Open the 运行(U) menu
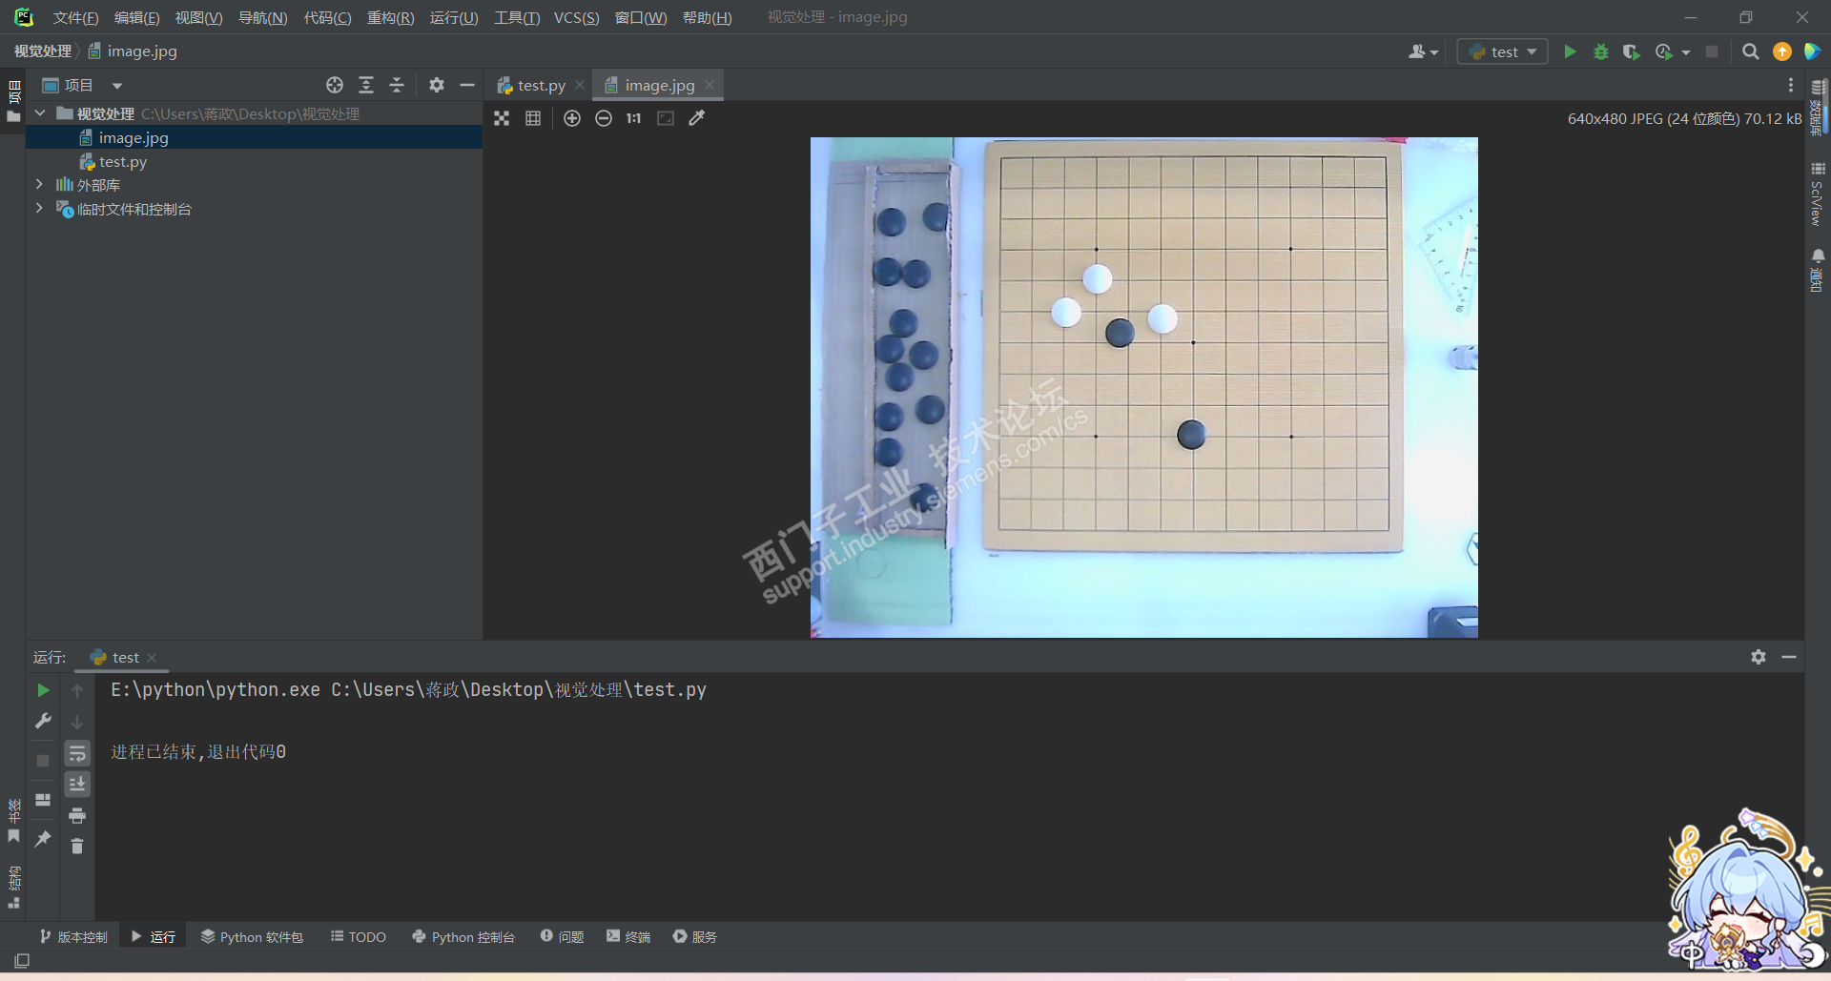1831x981 pixels. [x=454, y=18]
